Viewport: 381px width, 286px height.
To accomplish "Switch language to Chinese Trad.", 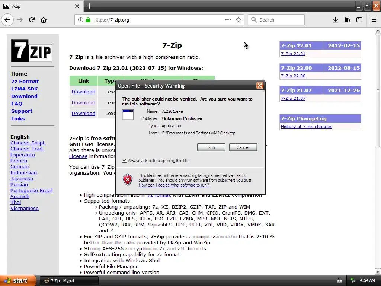I will pos(27,149).
